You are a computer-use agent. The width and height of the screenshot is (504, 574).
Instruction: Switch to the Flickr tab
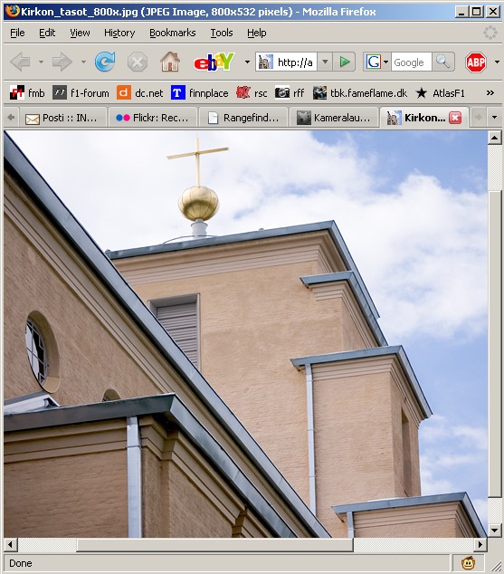[x=153, y=118]
